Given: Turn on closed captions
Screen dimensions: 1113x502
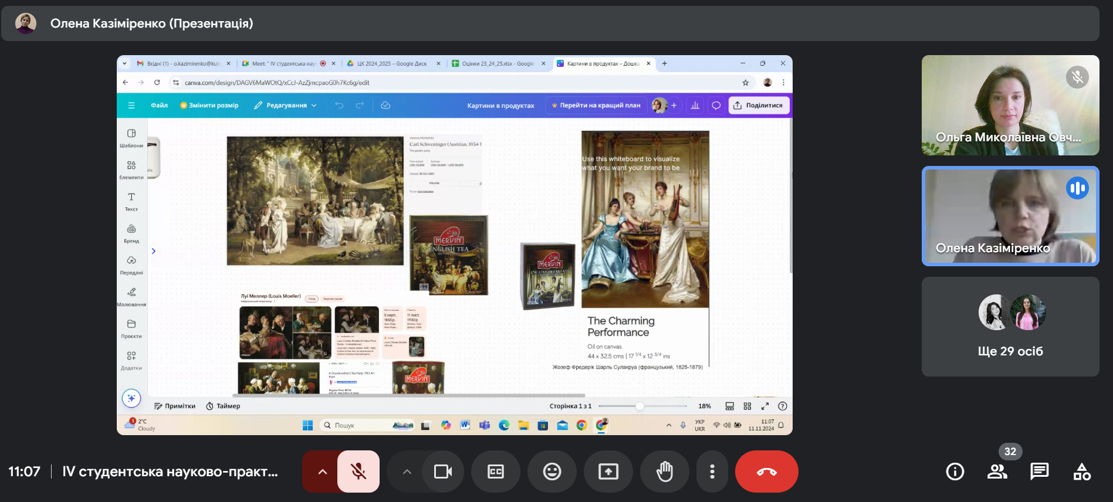Looking at the screenshot, I should tap(496, 472).
